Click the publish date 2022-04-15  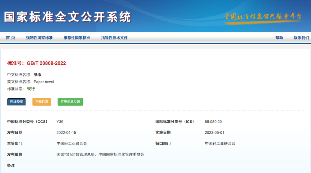pos(66,133)
